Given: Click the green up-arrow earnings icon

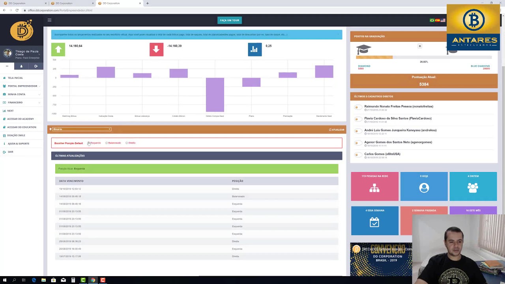Looking at the screenshot, I should [x=58, y=49].
